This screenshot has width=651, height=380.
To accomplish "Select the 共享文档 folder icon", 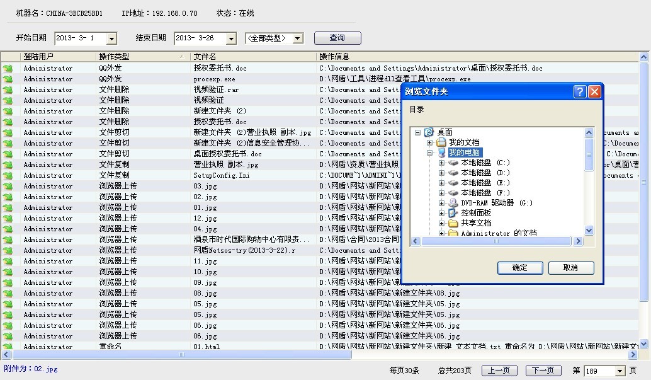I will pos(453,223).
